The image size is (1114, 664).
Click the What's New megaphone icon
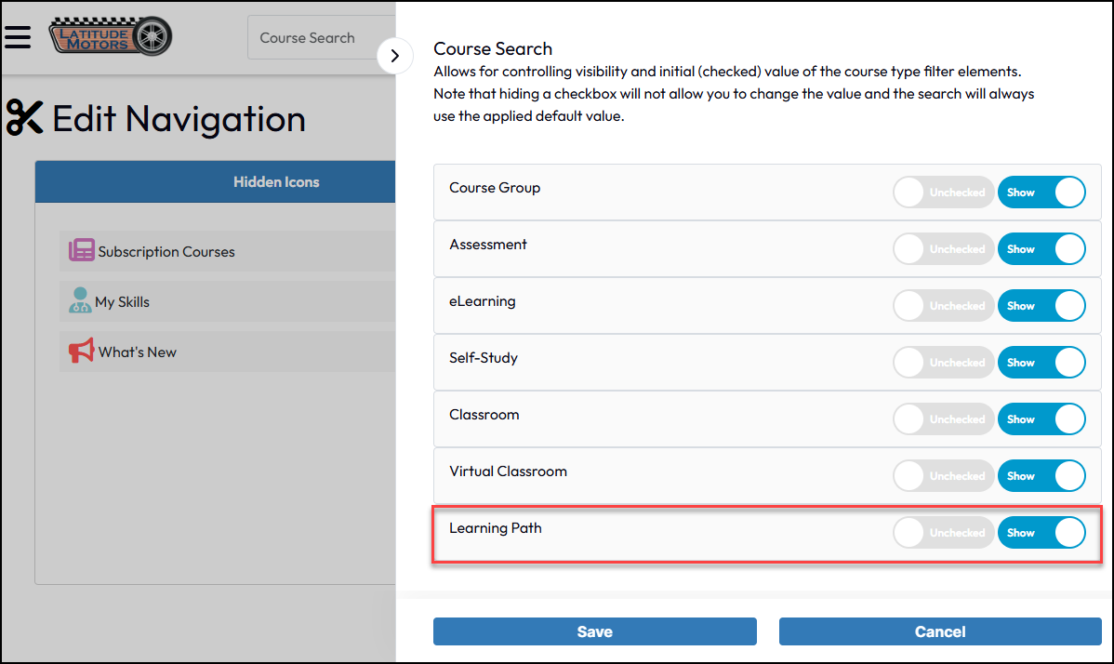82,352
